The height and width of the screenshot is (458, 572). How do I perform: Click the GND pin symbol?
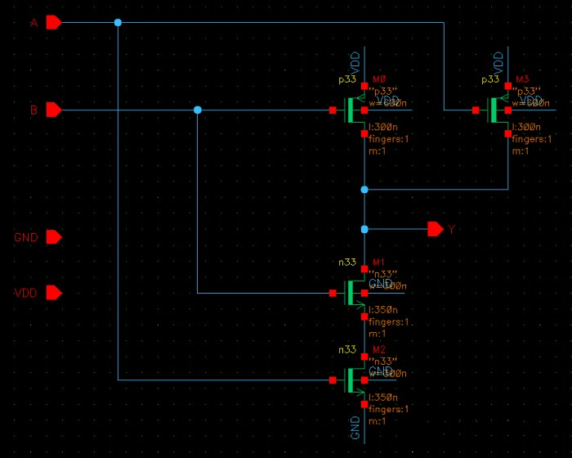tap(53, 237)
